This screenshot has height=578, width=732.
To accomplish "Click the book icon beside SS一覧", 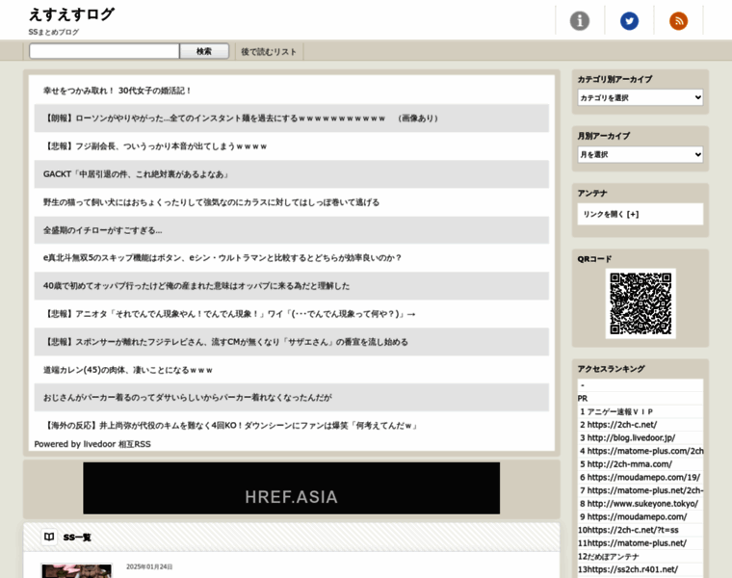I will 49,537.
